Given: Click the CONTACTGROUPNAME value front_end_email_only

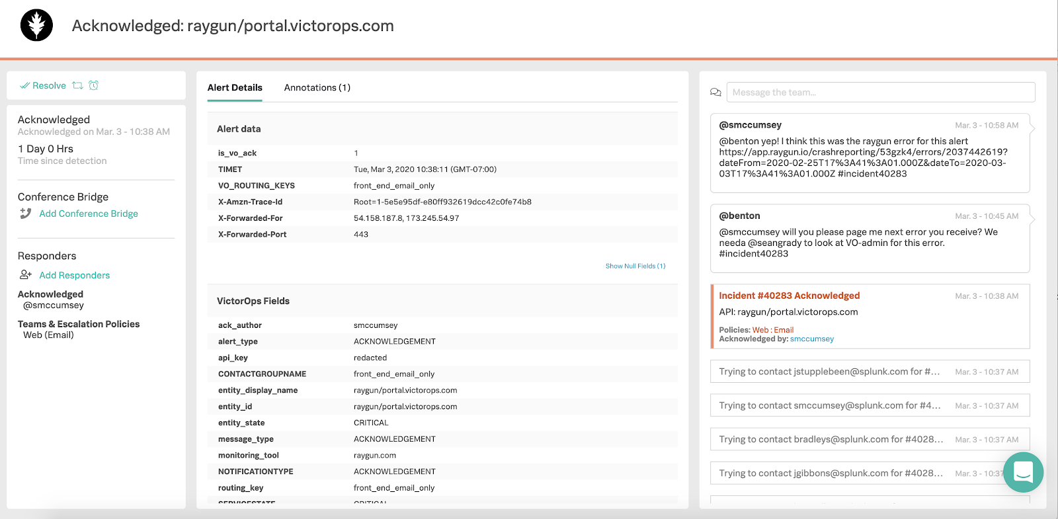Looking at the screenshot, I should 394,374.
